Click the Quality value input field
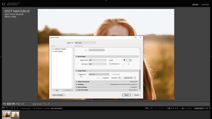 pyautogui.click(x=129, y=60)
